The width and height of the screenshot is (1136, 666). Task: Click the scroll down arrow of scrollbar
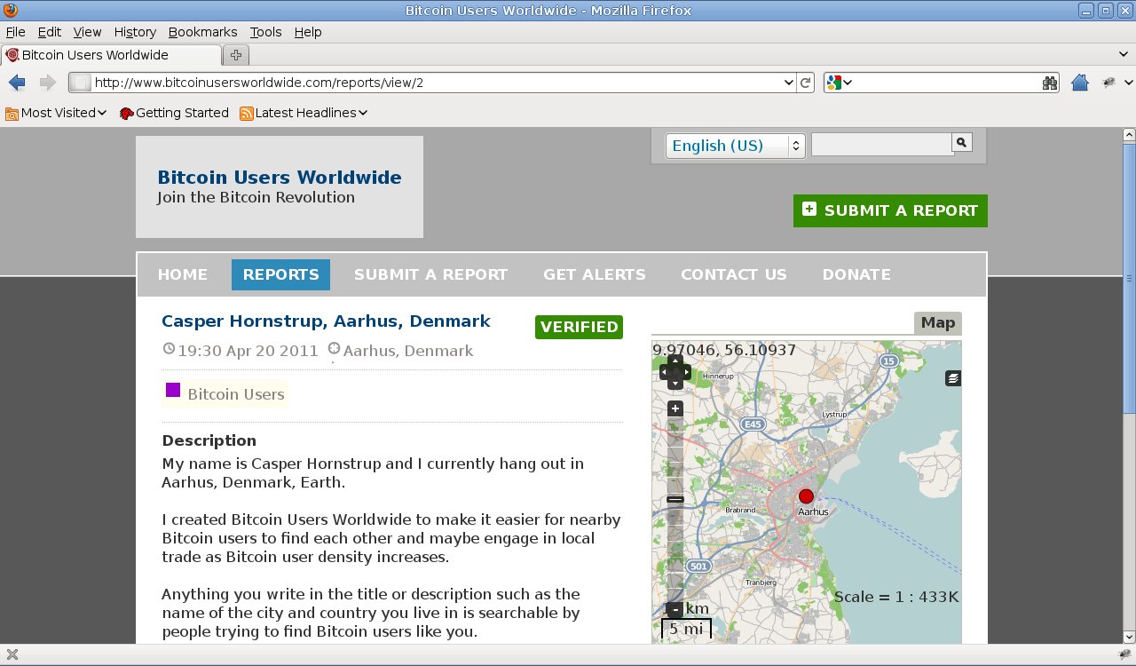1129,638
